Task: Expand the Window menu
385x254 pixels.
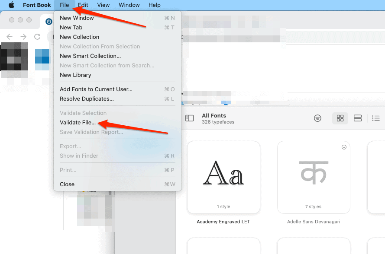Action: [x=129, y=5]
